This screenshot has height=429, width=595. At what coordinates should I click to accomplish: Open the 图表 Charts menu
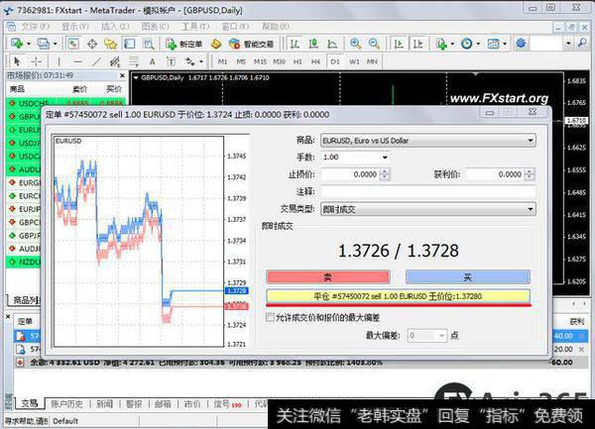tap(155, 27)
